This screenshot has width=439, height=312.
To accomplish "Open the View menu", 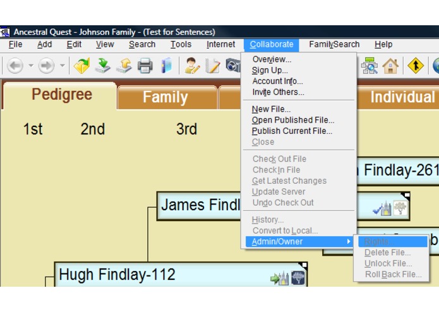I will tap(105, 44).
